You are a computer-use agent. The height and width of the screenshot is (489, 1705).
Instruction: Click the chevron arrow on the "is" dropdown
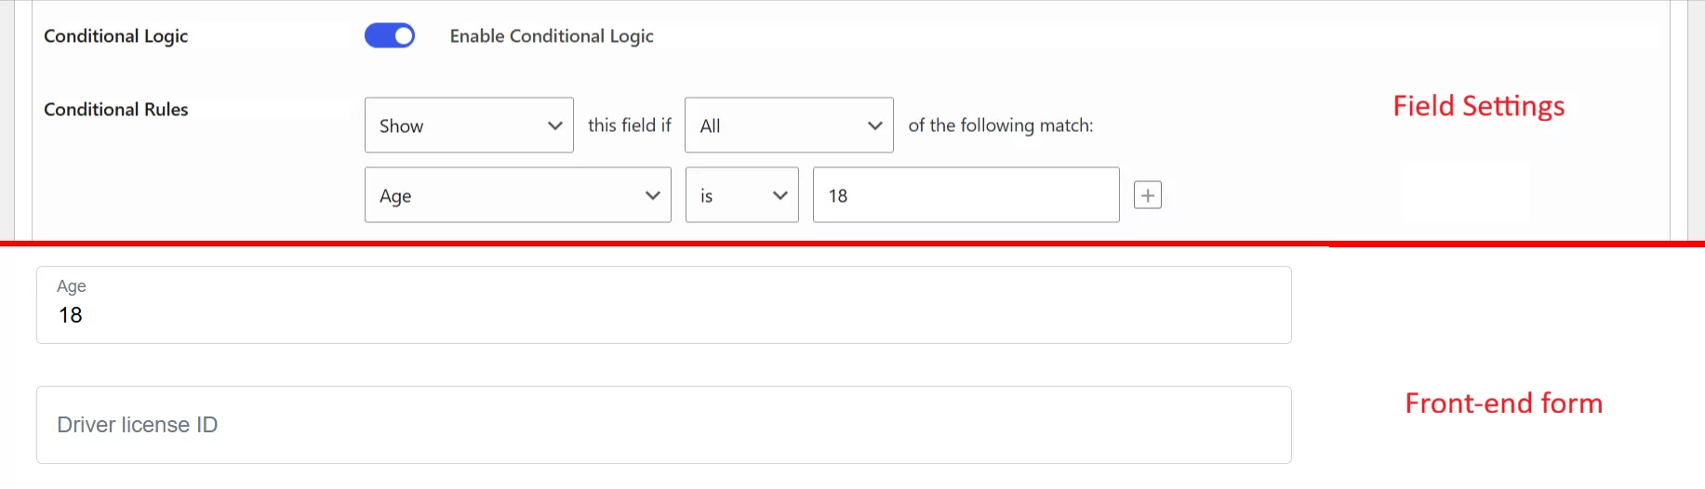pyautogui.click(x=780, y=195)
